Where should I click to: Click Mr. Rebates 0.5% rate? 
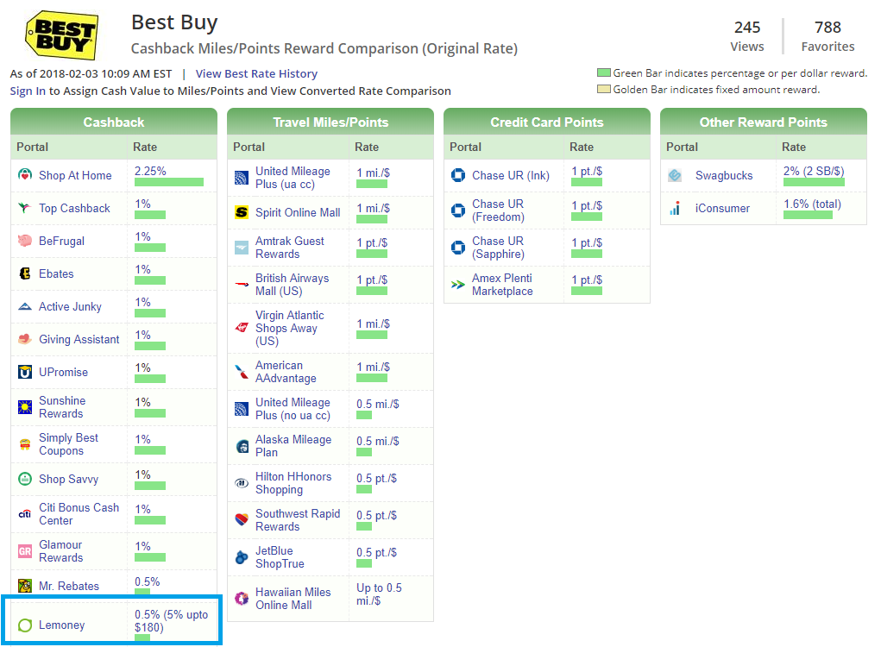point(148,581)
